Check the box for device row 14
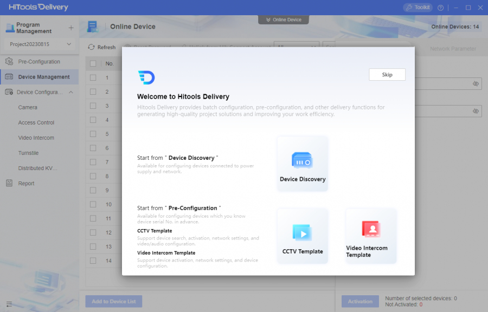Viewport: 488px width, 312px height. (x=93, y=261)
